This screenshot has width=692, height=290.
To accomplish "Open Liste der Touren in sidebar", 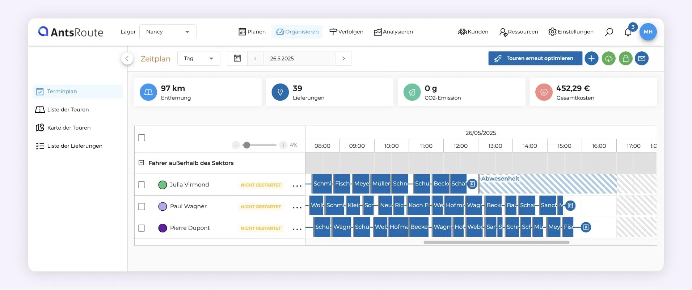I will (x=68, y=110).
